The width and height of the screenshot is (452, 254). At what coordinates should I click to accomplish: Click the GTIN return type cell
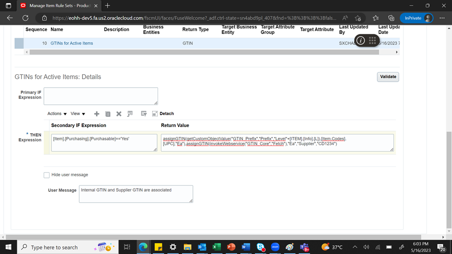click(188, 43)
